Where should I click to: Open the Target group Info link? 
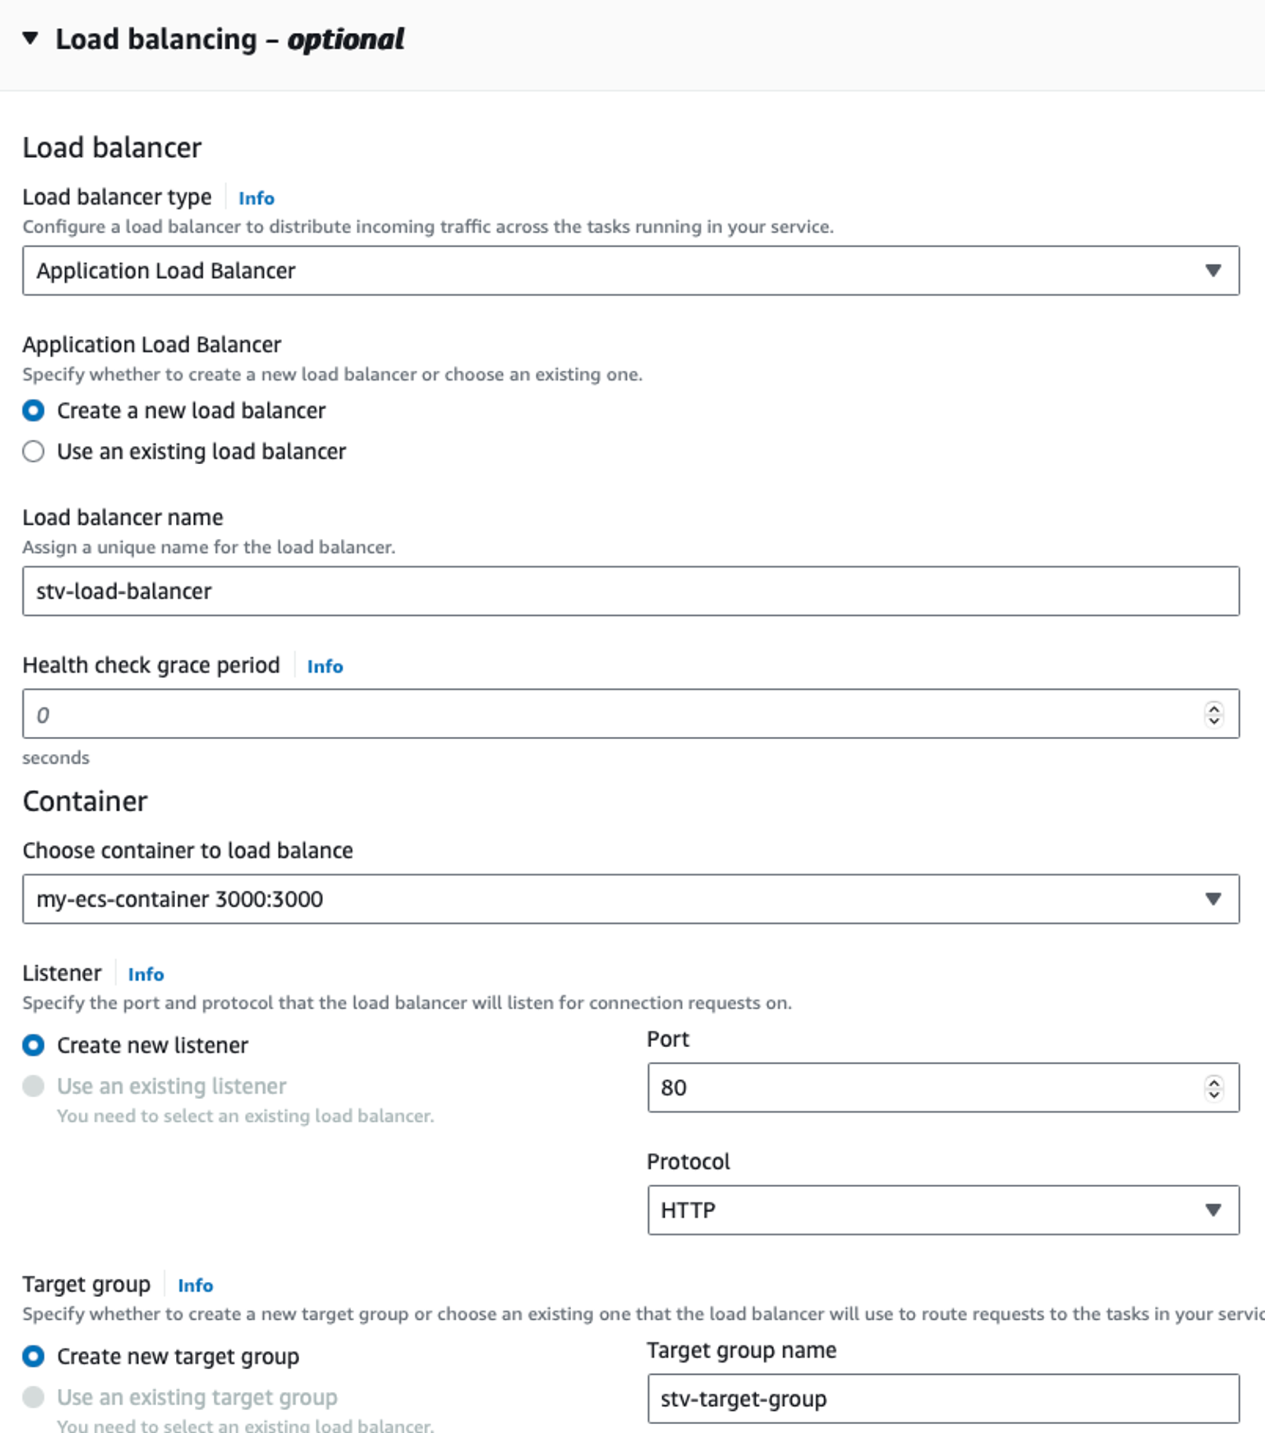195,1285
